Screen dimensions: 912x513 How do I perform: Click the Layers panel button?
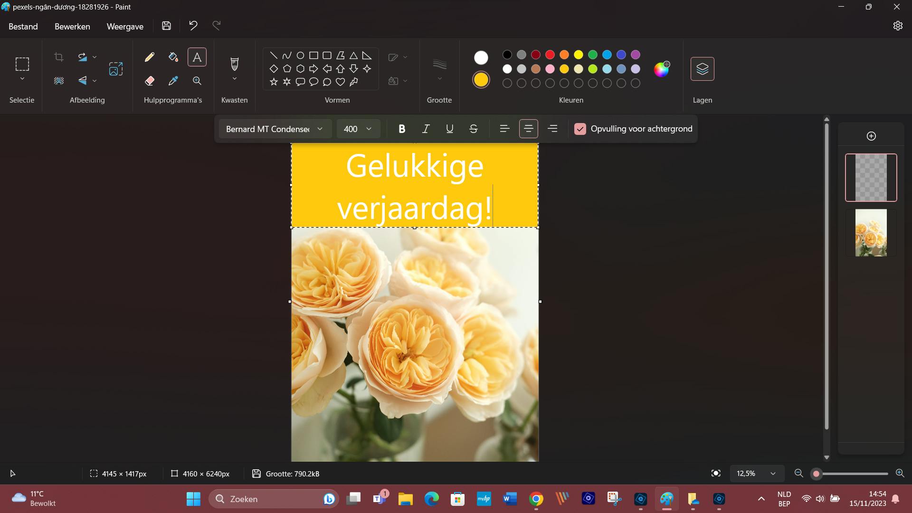[702, 69]
